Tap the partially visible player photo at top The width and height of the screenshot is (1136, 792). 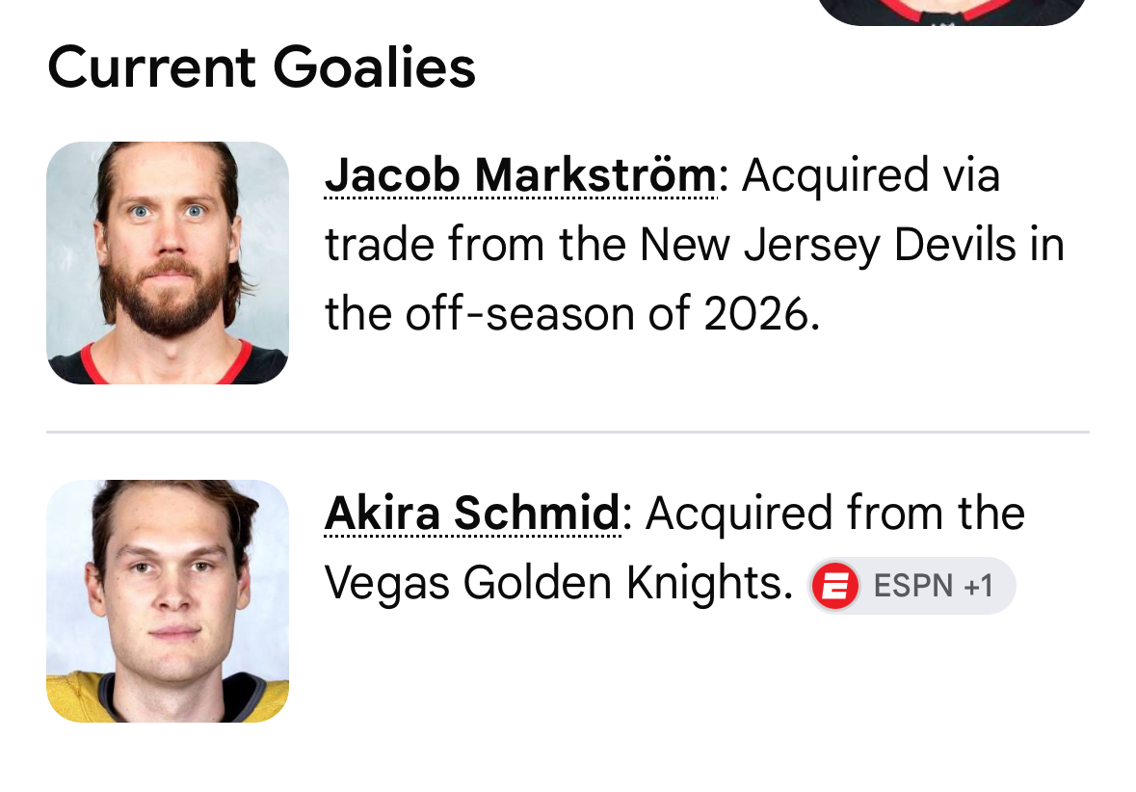click(x=951, y=12)
